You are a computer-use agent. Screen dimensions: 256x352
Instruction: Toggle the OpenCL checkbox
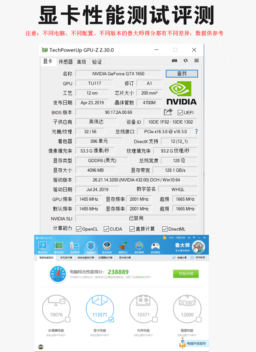pyautogui.click(x=79, y=229)
